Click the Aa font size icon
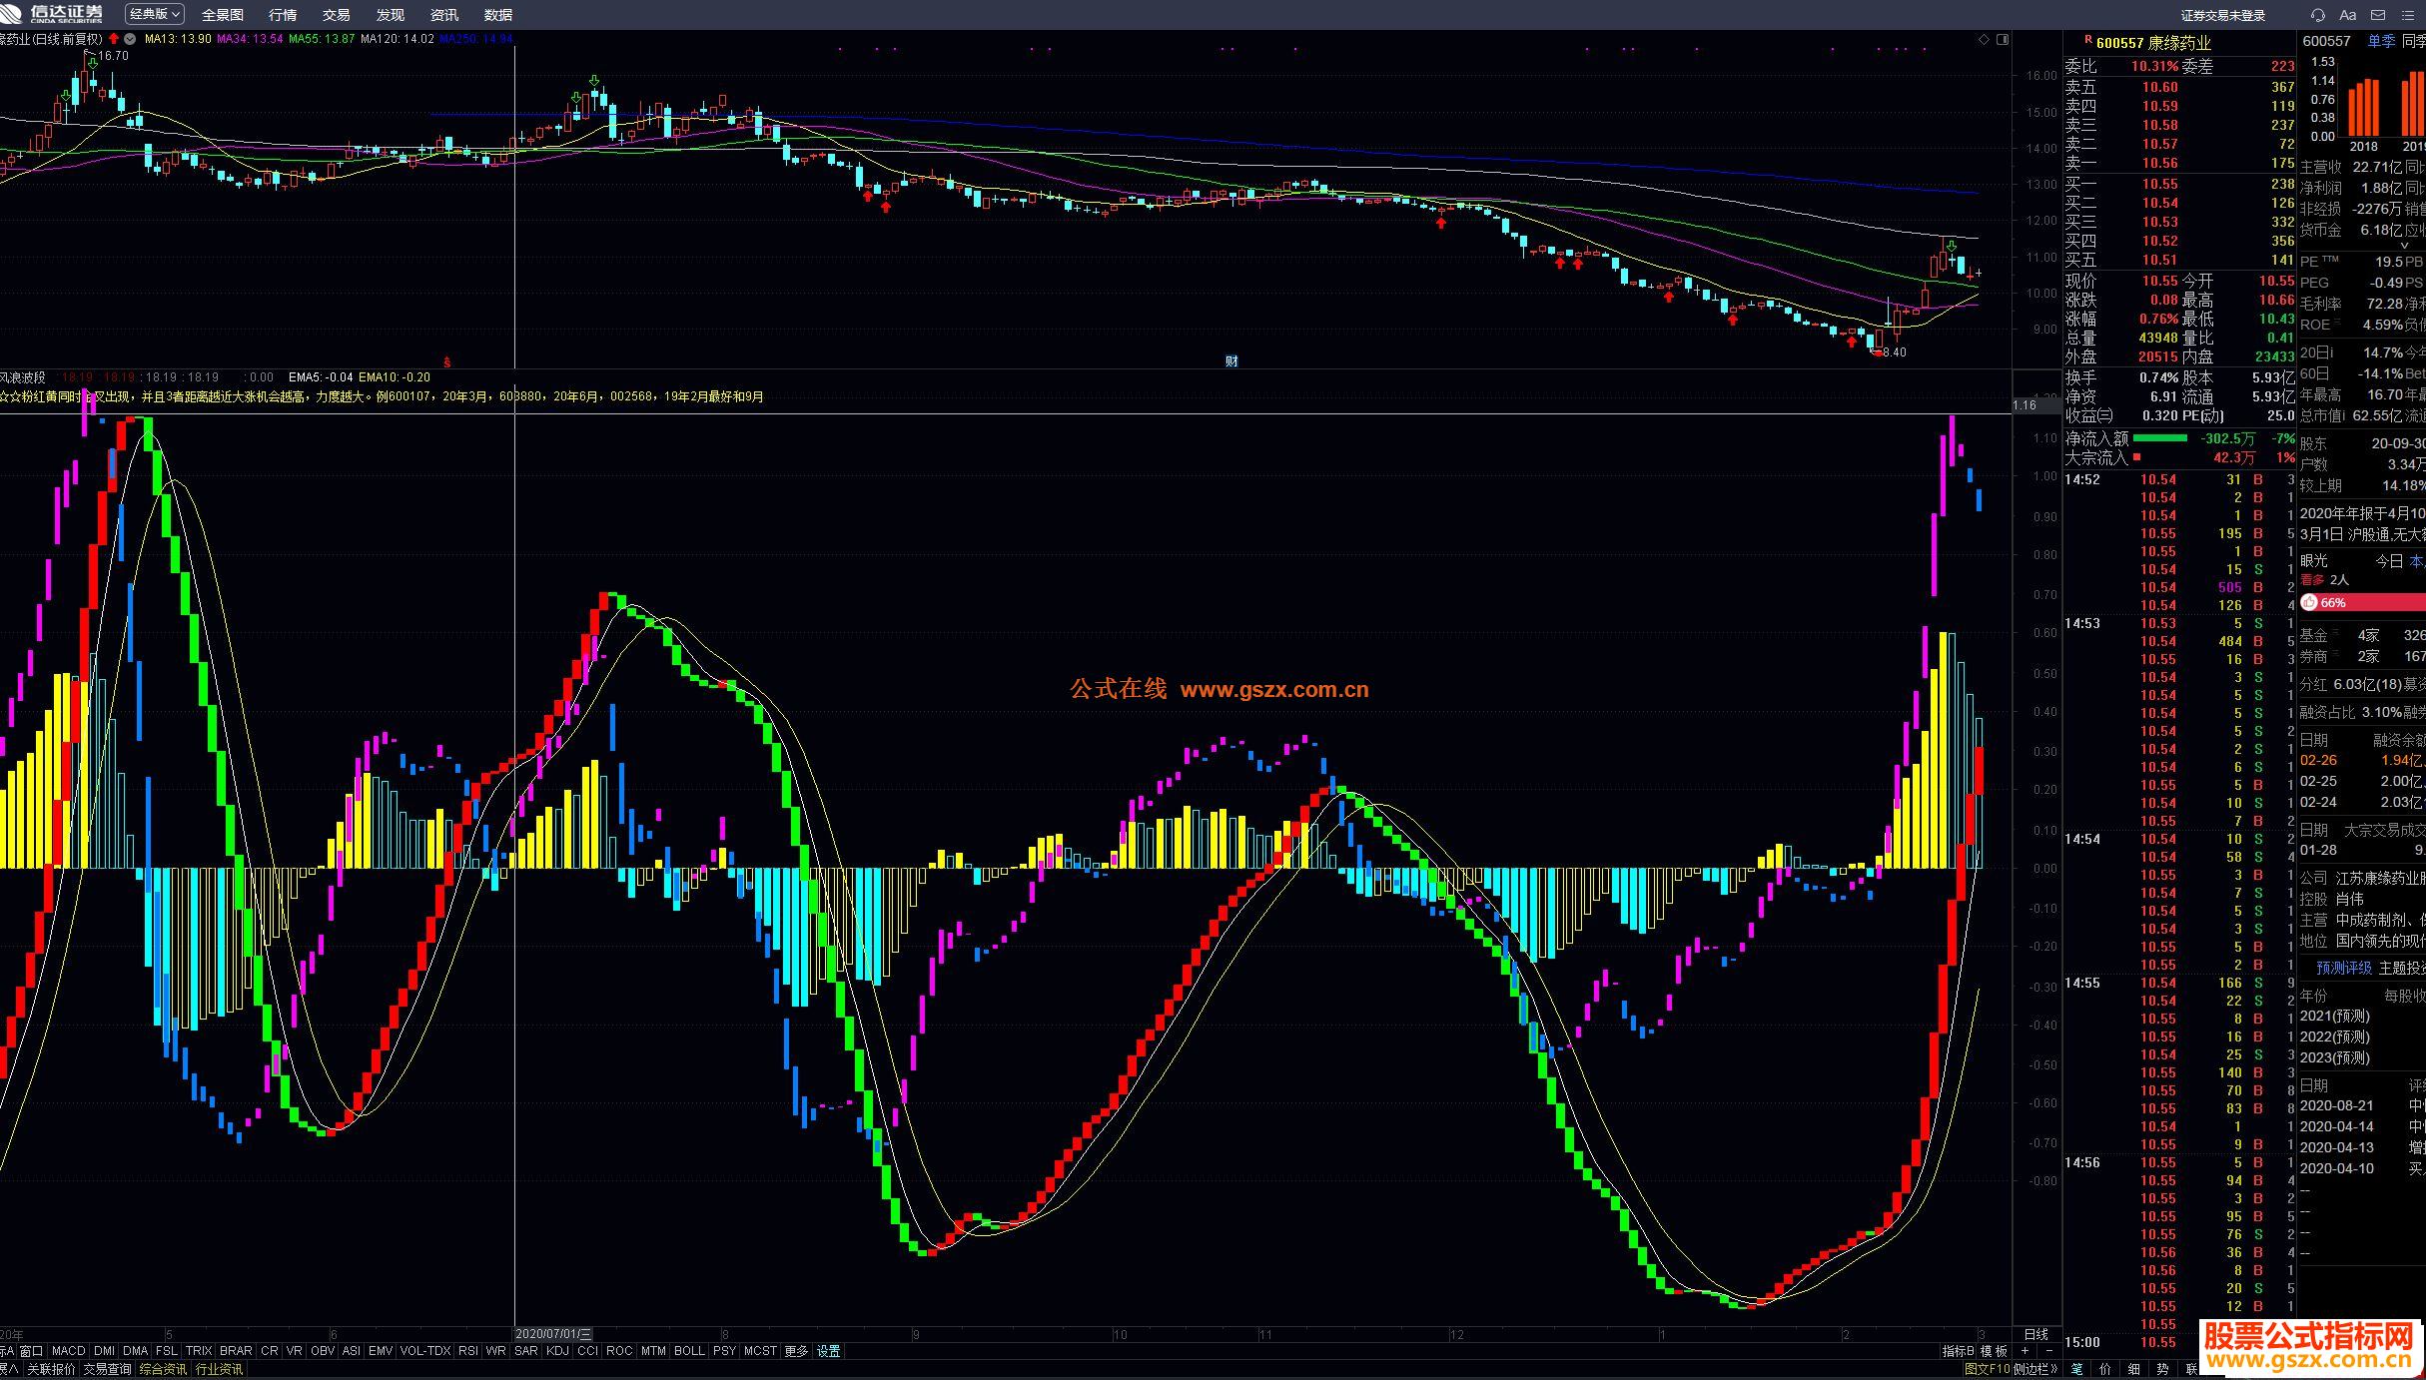 (2348, 15)
